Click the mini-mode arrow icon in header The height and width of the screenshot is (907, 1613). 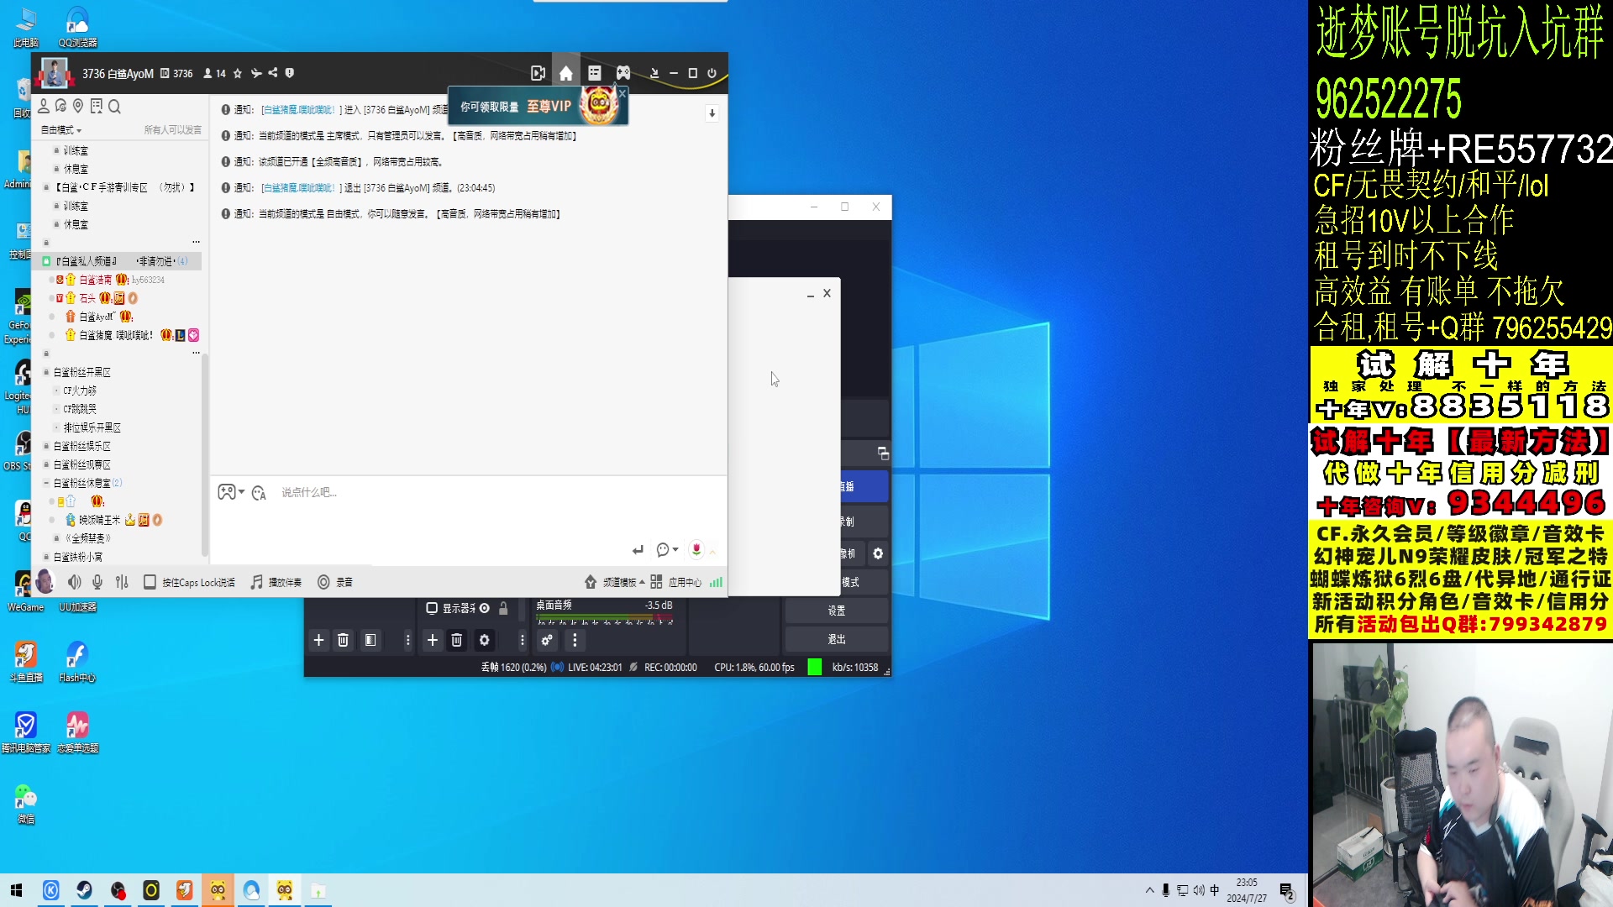(654, 73)
